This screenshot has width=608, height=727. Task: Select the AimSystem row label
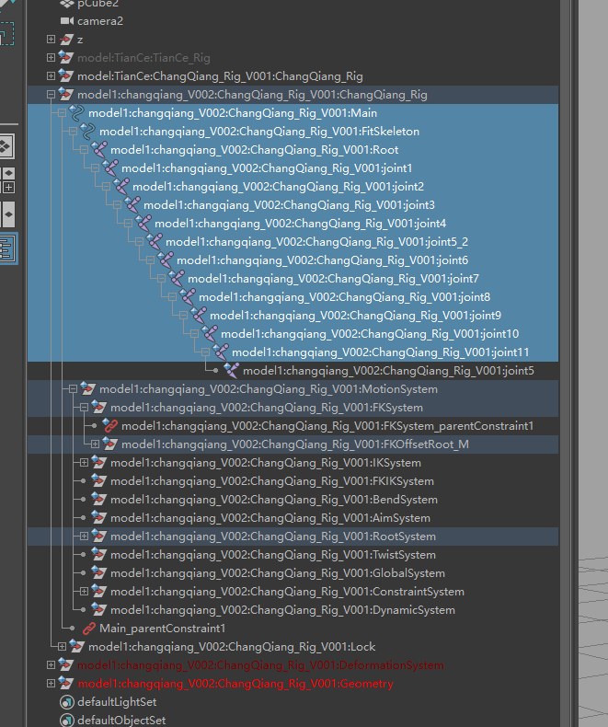[270, 518]
